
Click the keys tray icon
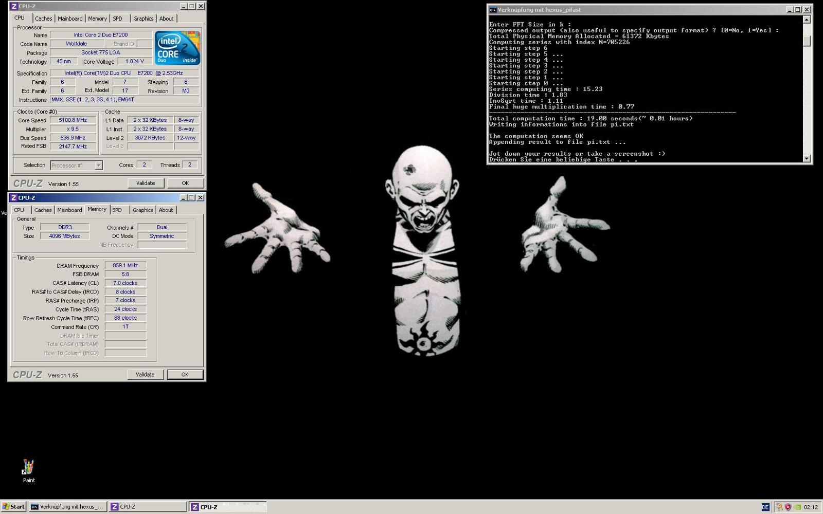pyautogui.click(x=779, y=507)
